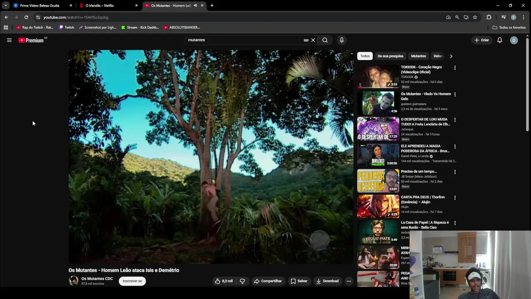
Task: Open the tab search dropdown arrow
Action: pos(6,5)
